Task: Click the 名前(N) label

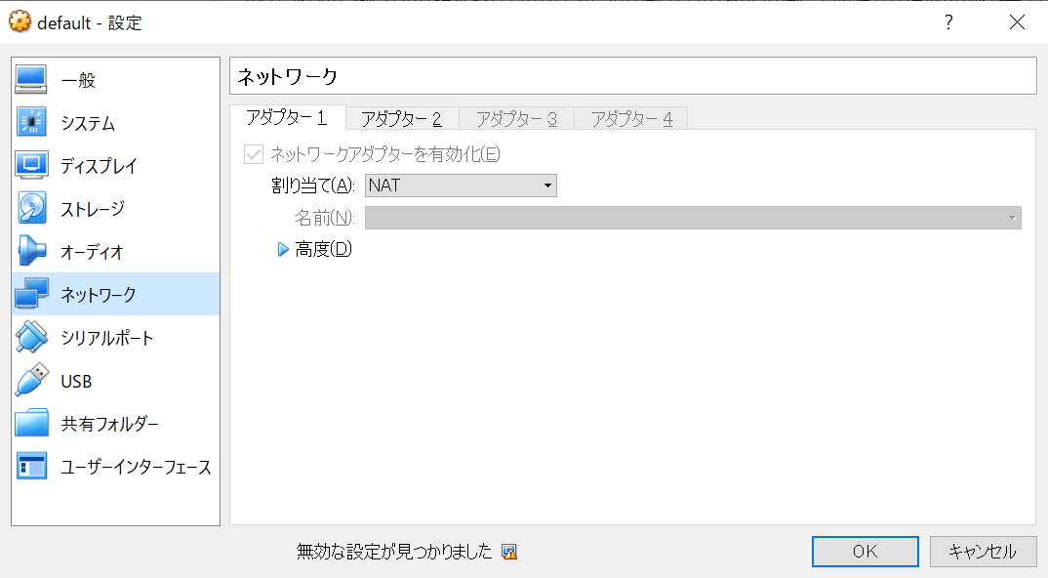Action: pos(325,218)
